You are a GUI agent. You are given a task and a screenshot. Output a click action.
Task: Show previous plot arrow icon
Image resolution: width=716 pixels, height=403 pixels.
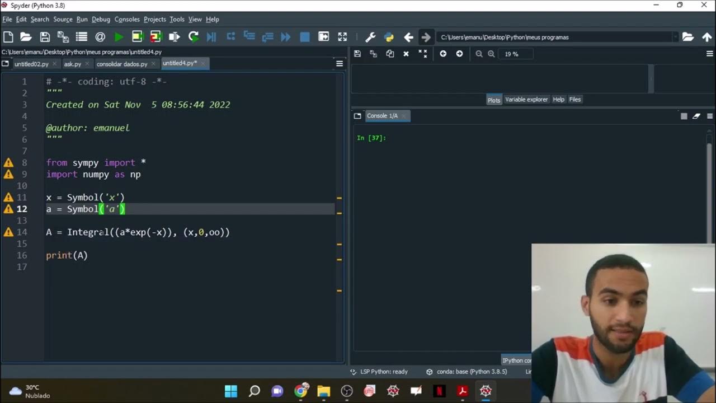(443, 54)
